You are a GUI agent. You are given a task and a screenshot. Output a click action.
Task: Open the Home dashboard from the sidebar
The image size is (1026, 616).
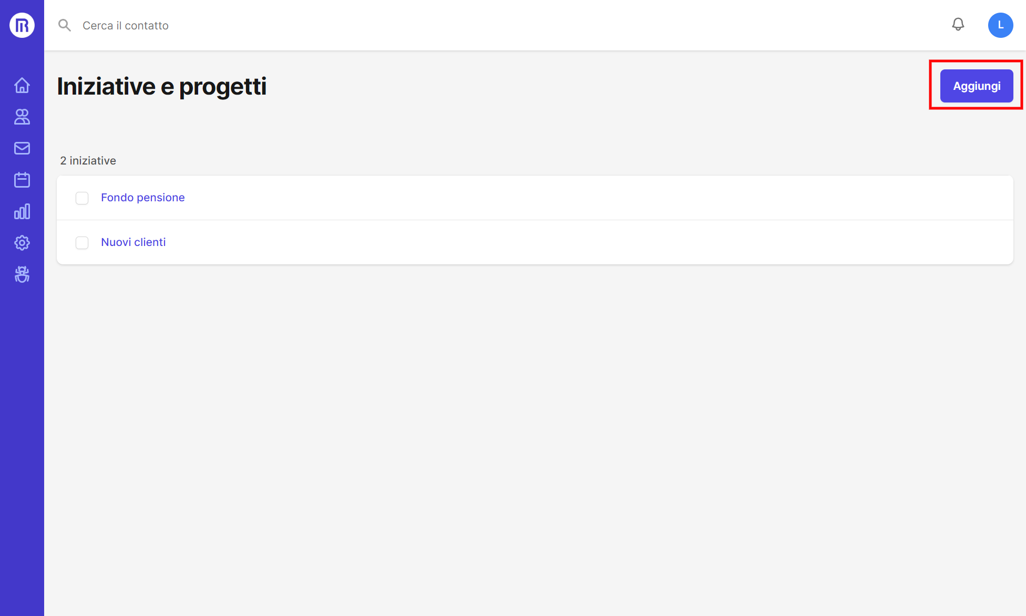coord(22,85)
